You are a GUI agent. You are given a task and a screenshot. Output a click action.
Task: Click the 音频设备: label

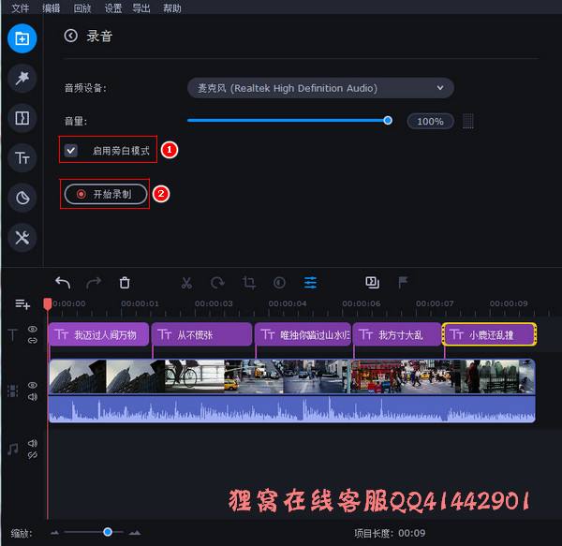click(x=85, y=88)
